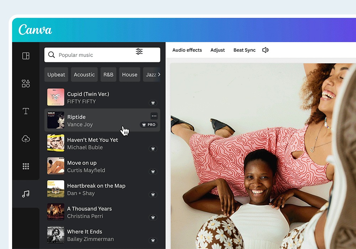This screenshot has width=356, height=249.
Task: Click the Riptide track title
Action: pos(76,117)
